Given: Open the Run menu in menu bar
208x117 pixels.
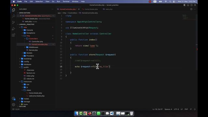Looking at the screenshot, I should pos(58,1).
